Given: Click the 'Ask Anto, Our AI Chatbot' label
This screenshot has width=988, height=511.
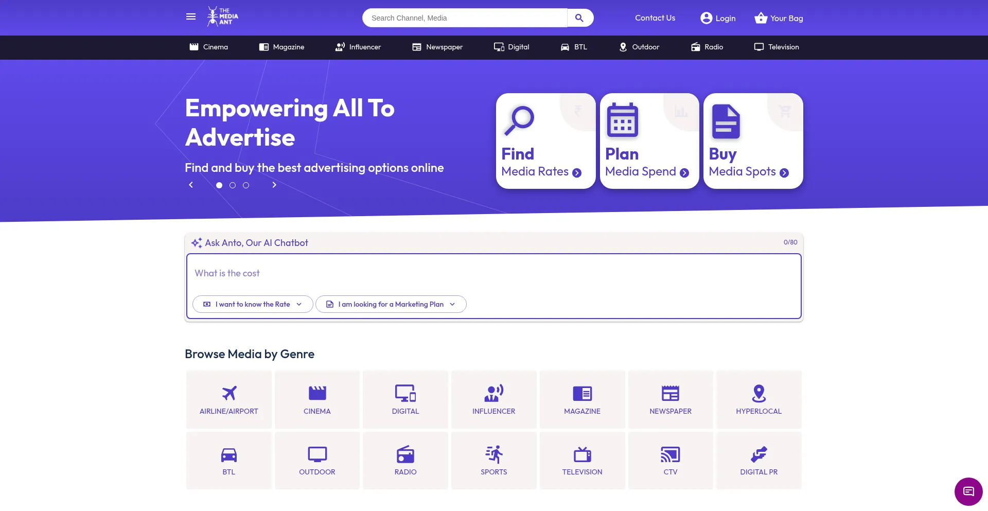Looking at the screenshot, I should (x=256, y=243).
